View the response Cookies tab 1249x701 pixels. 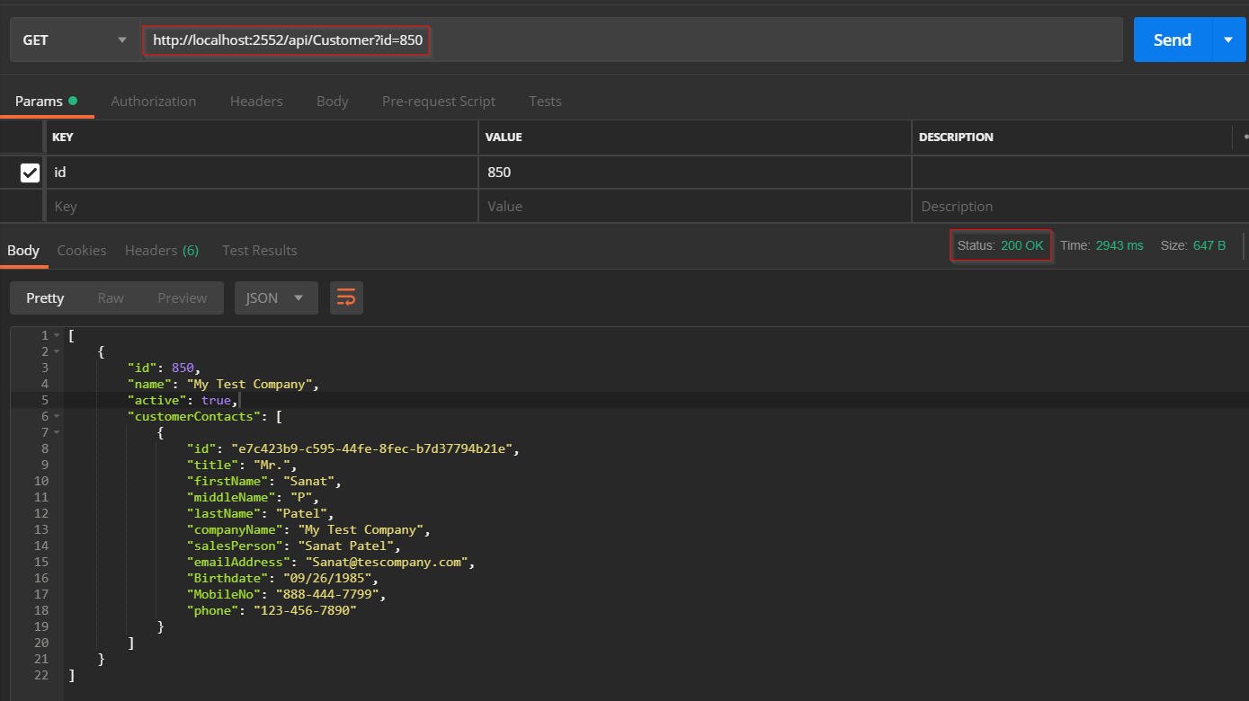pos(81,250)
